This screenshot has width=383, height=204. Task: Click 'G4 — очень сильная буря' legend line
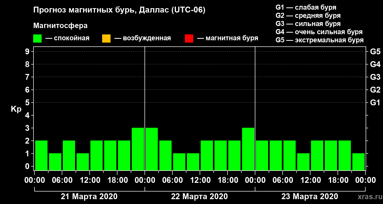coord(319,32)
